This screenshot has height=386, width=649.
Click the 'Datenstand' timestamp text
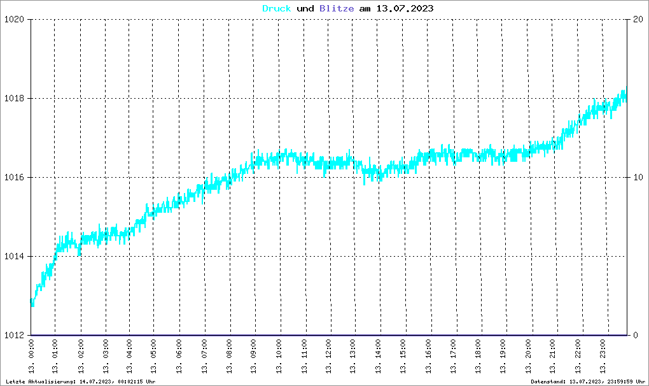(x=588, y=382)
